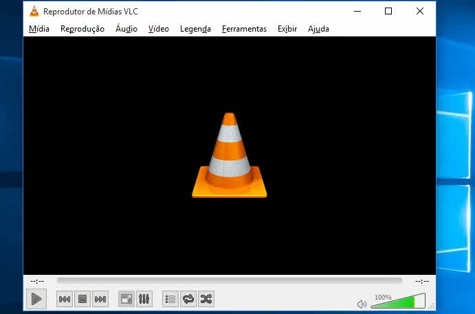Mute audio via speaker icon
Image resolution: width=475 pixels, height=314 pixels.
[x=362, y=304]
